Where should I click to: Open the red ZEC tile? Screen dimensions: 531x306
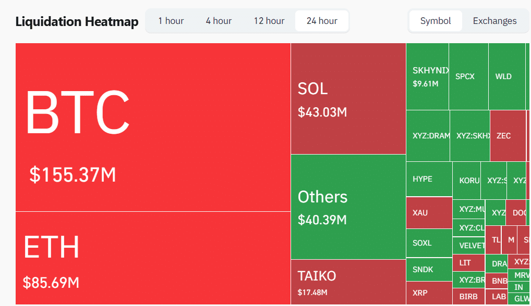pyautogui.click(x=508, y=136)
